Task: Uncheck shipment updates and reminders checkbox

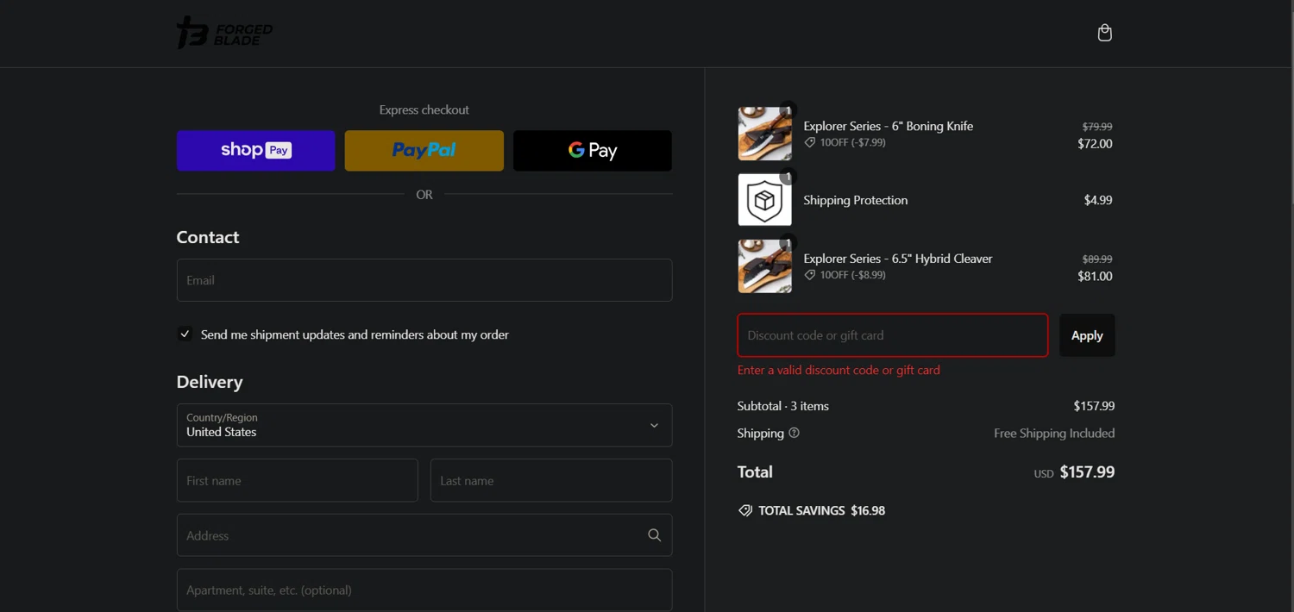Action: click(x=185, y=334)
